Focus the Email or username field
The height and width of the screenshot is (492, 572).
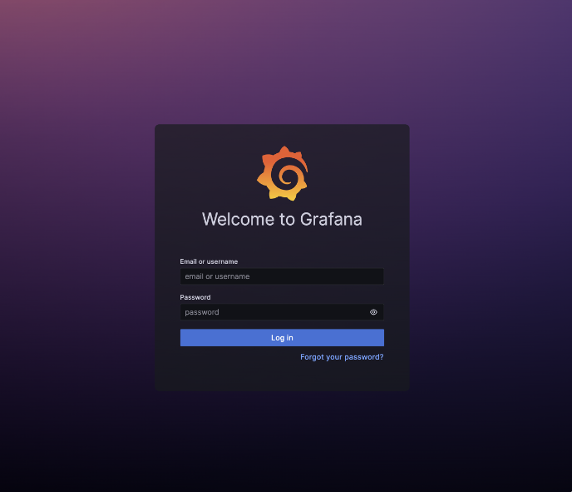[x=282, y=276]
